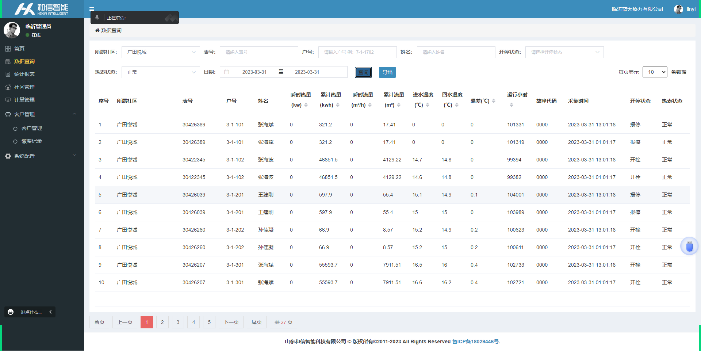Viewport: 701px width, 351px height.
Task: Open 统计报表 in sidebar
Action: [24, 74]
